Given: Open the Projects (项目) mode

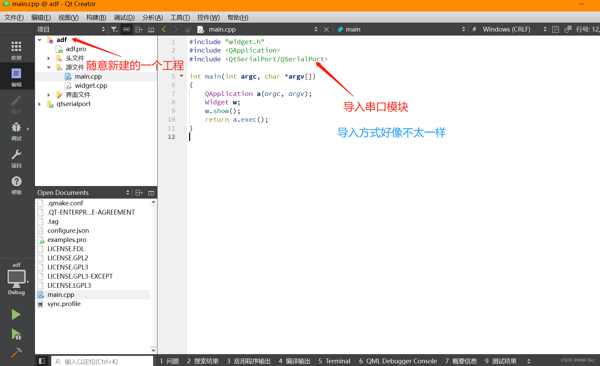Looking at the screenshot, I should click(x=16, y=159).
